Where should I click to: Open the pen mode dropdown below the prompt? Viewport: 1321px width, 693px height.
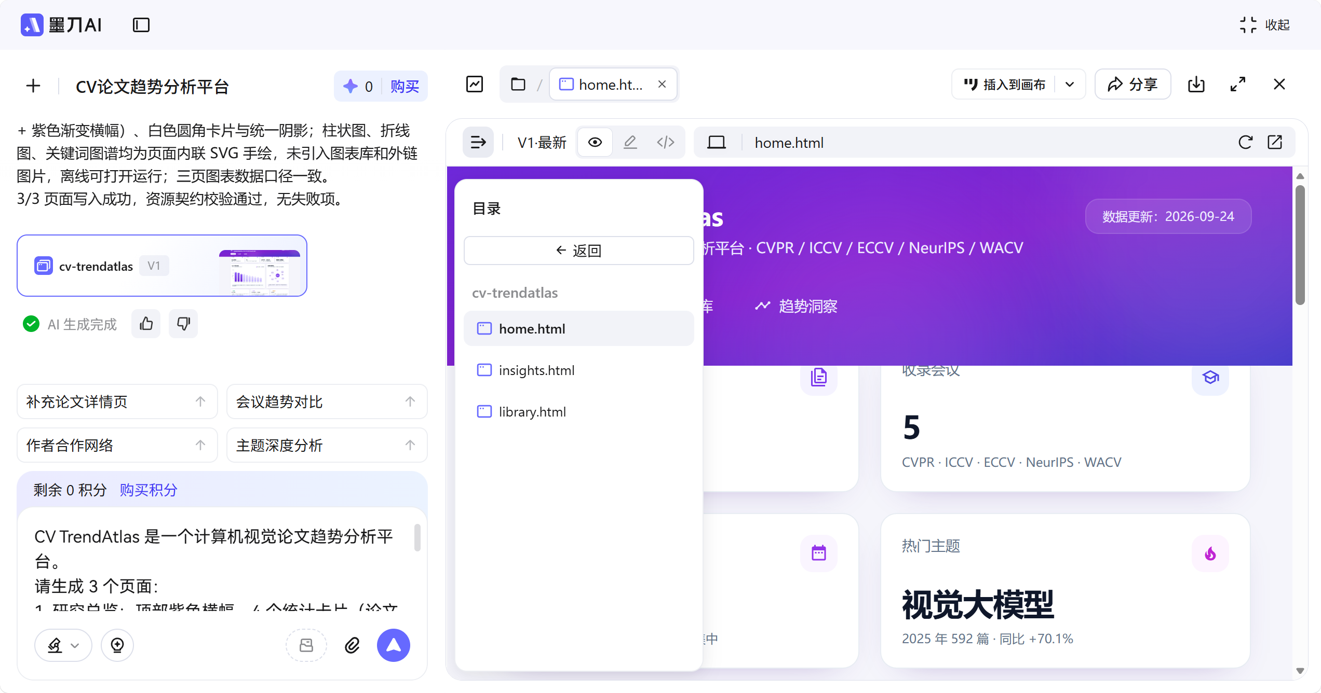(x=63, y=645)
